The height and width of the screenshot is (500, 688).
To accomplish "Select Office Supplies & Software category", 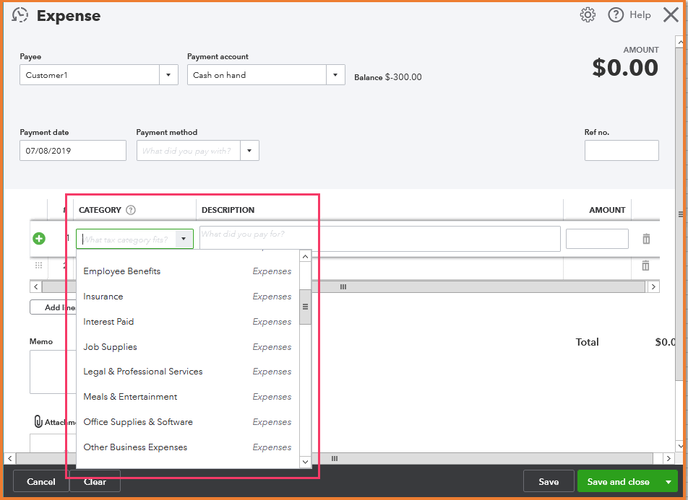I will point(187,422).
